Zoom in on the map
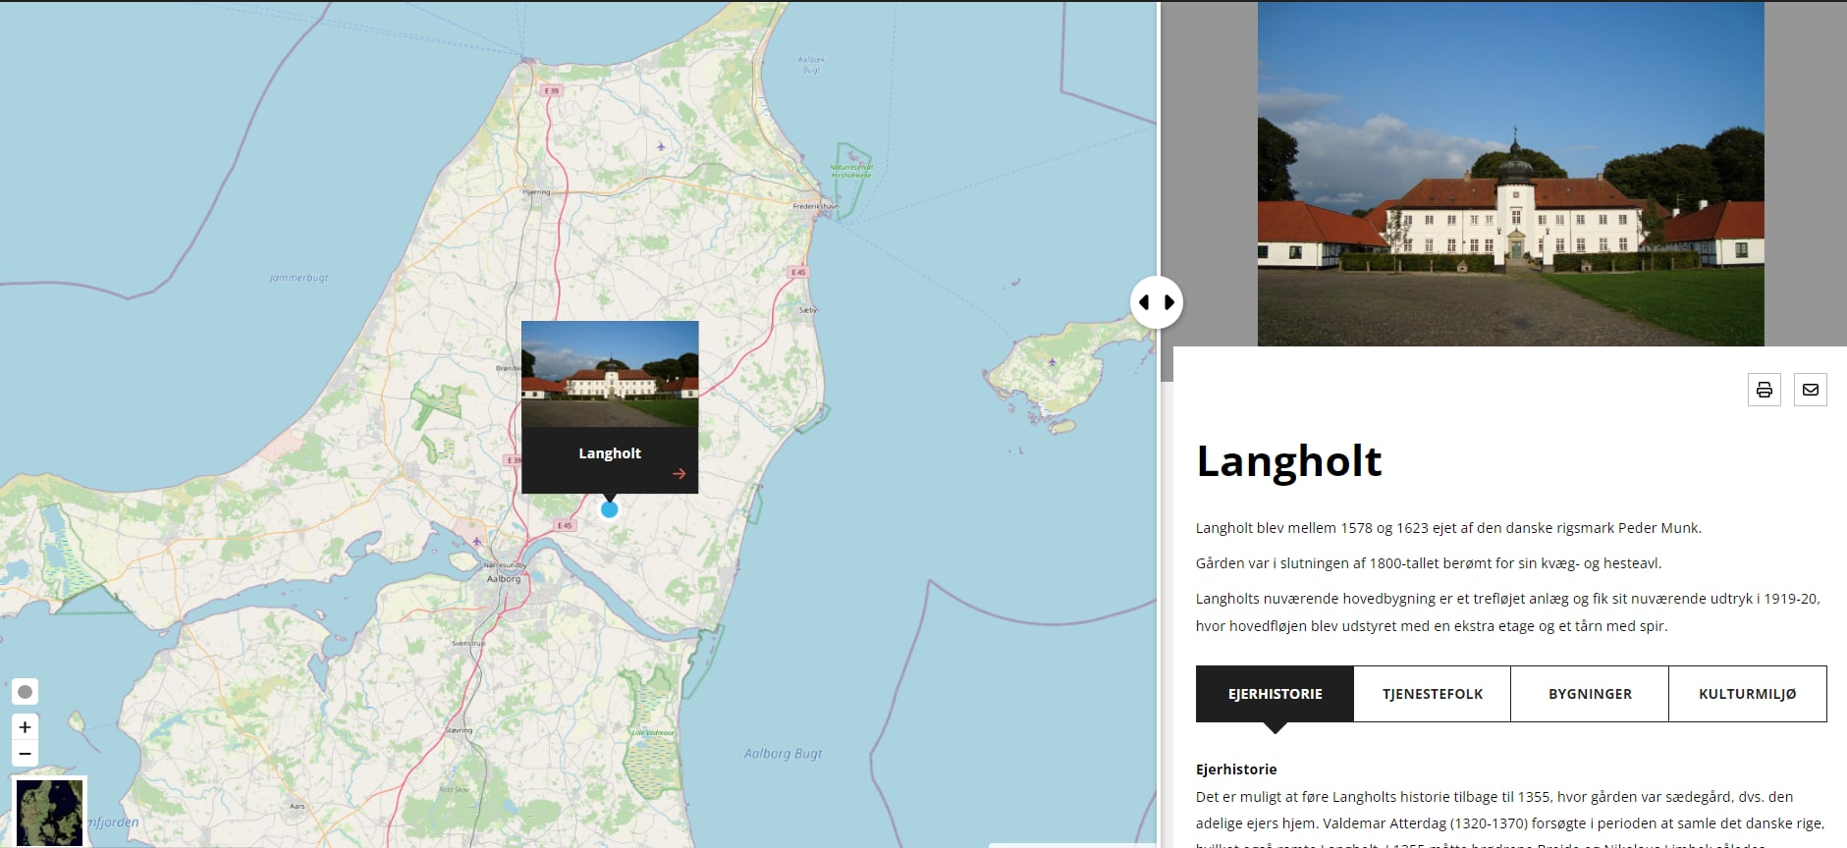 [25, 727]
